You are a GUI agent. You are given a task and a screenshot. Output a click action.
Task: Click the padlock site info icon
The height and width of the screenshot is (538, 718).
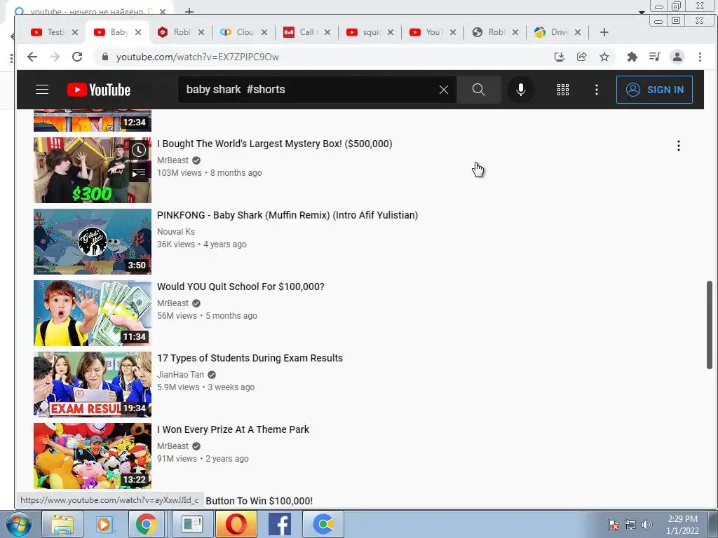tap(105, 57)
